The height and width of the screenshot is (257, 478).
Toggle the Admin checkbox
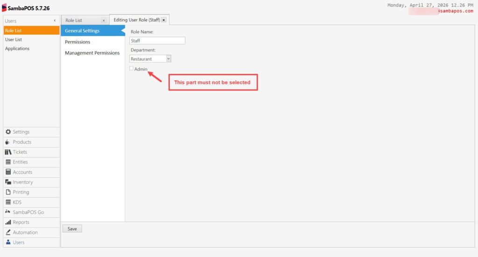tap(132, 69)
